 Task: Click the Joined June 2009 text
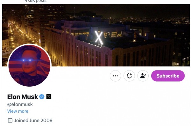pos(33,120)
